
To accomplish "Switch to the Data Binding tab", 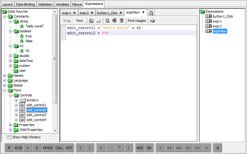I will pos(26,4).
